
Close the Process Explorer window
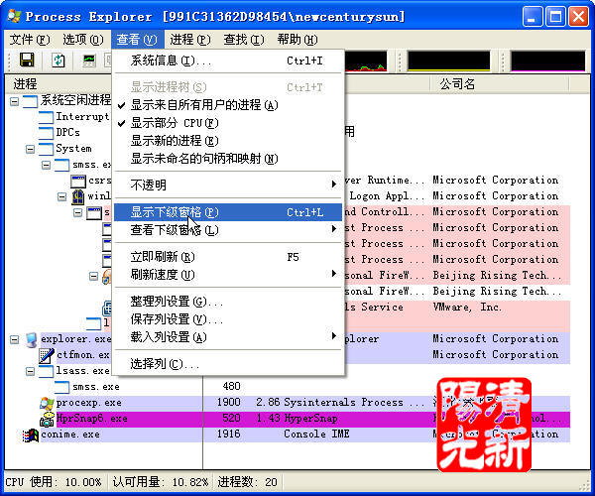579,17
